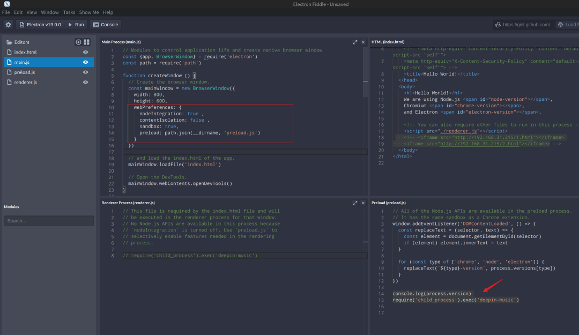The image size is (579, 335).
Task: Click the Editors folder icon
Action: tap(9, 42)
